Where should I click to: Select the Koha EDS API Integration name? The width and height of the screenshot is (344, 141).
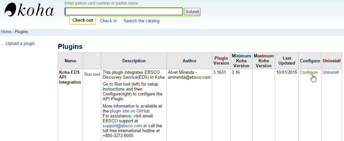pyautogui.click(x=70, y=77)
